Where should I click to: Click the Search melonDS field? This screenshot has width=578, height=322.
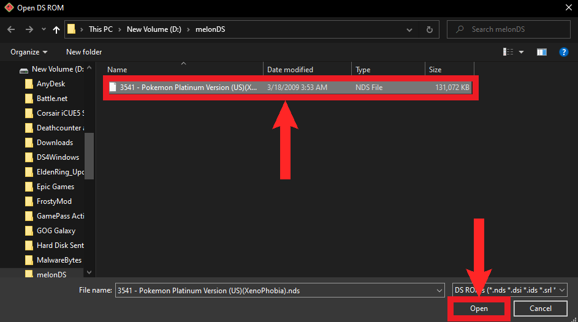pos(508,29)
